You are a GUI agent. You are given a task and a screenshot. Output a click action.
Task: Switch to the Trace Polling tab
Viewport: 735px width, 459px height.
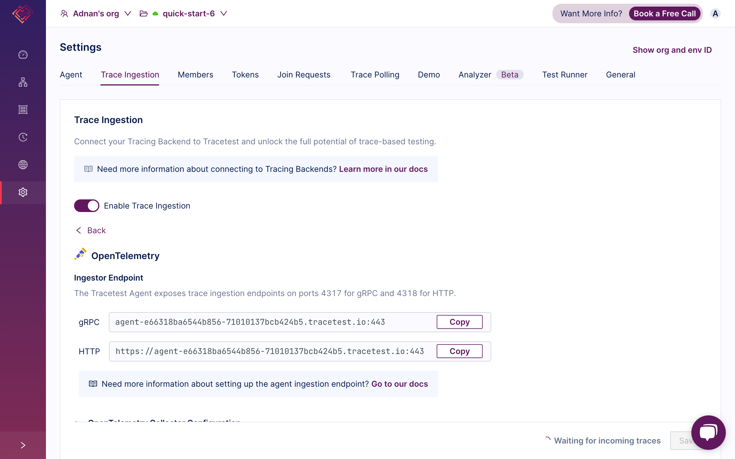click(375, 75)
